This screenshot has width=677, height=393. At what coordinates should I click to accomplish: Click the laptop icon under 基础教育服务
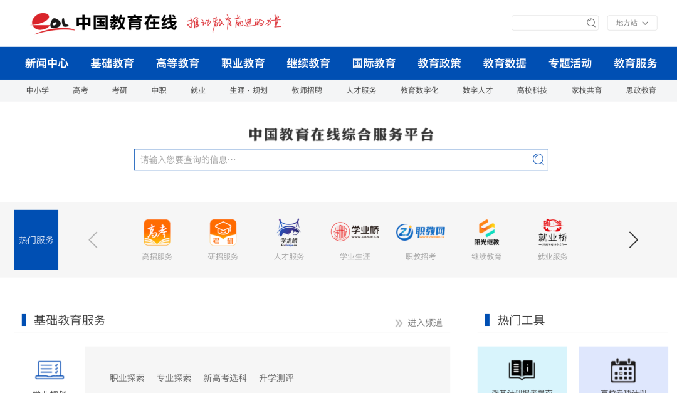50,370
